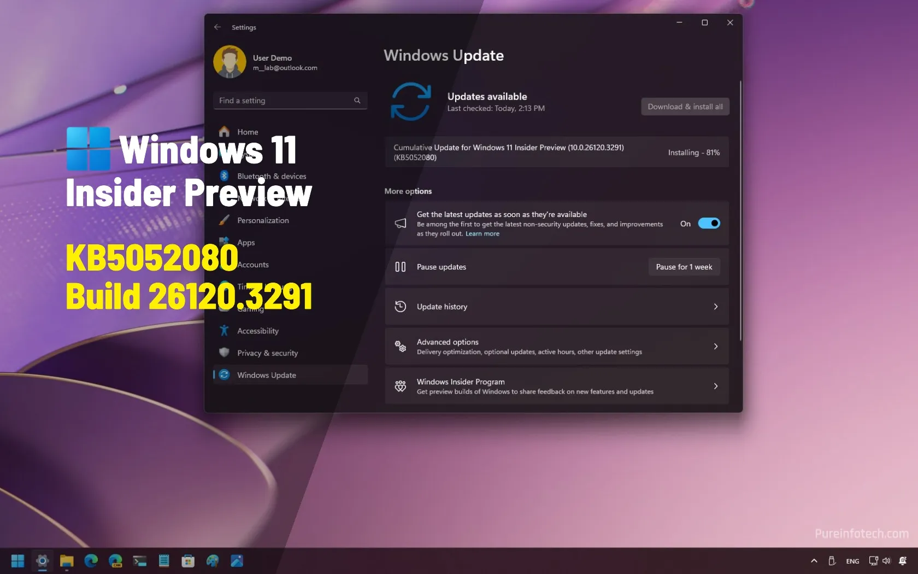Click the Find a setting search box

[x=290, y=101]
